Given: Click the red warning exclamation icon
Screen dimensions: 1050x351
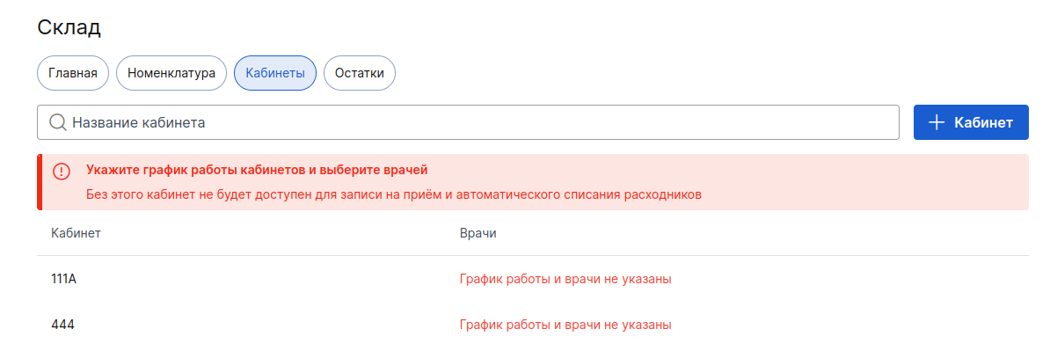Looking at the screenshot, I should [61, 172].
